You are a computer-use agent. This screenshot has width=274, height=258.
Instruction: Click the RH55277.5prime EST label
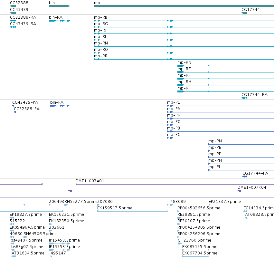81,202
